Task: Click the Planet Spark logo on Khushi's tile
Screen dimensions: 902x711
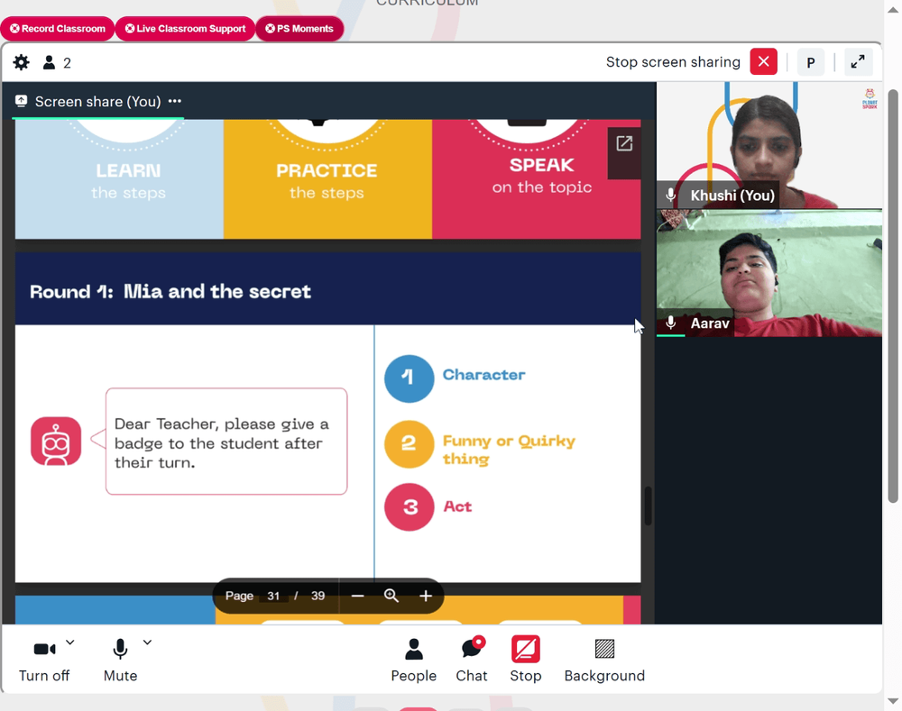Action: click(870, 99)
